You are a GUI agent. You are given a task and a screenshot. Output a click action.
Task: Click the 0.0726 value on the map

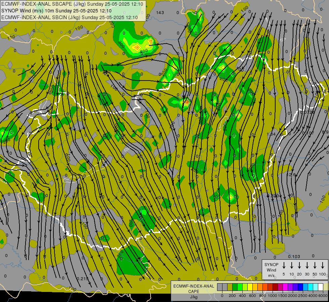tap(307, 112)
